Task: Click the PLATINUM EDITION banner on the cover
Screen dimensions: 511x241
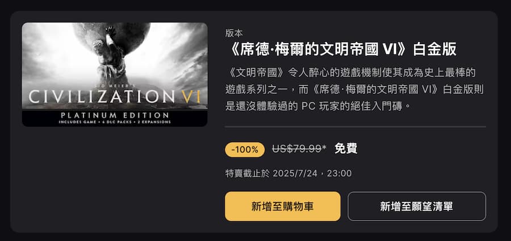Action: tap(115, 115)
